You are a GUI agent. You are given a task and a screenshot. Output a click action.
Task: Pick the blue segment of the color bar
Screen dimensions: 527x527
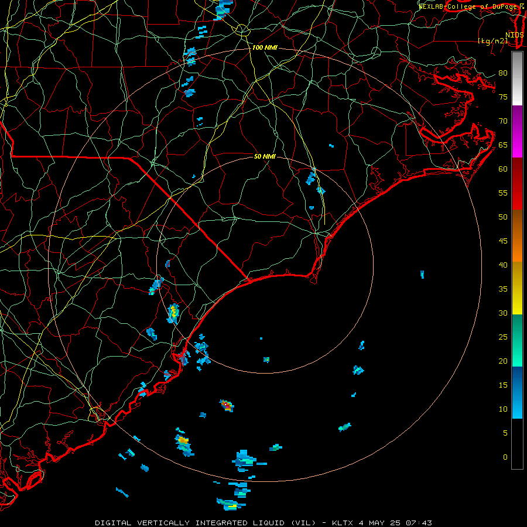pos(517,392)
